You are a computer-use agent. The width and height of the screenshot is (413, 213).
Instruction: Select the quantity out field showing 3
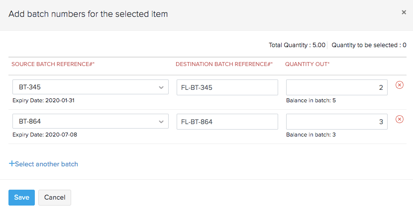pos(336,122)
